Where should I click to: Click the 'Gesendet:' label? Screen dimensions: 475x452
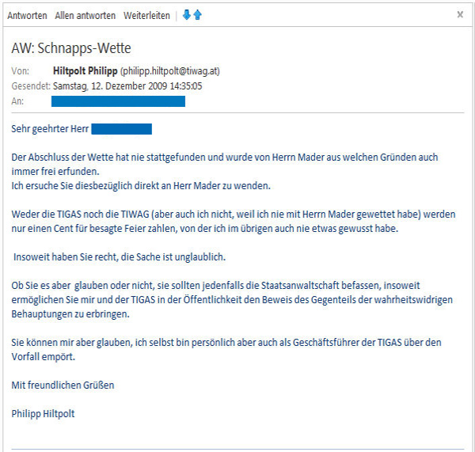[x=31, y=86]
